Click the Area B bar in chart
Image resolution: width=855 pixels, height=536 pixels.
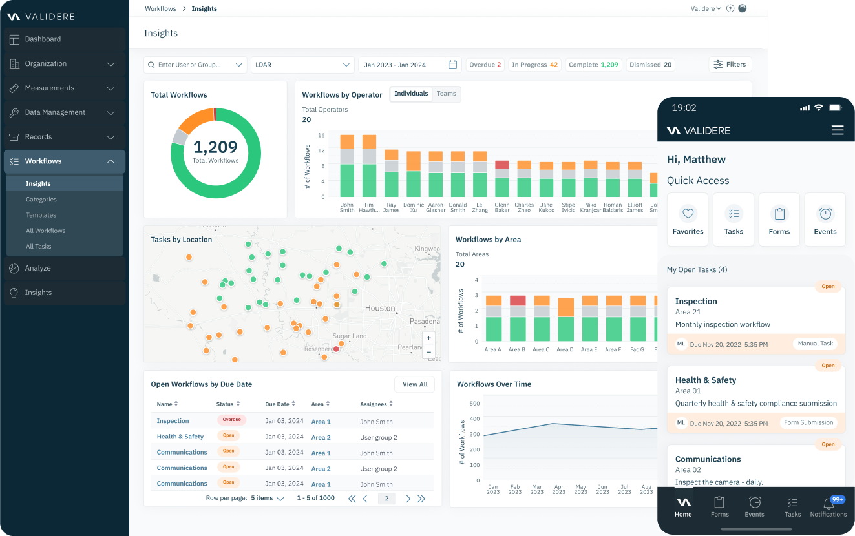pyautogui.click(x=518, y=318)
